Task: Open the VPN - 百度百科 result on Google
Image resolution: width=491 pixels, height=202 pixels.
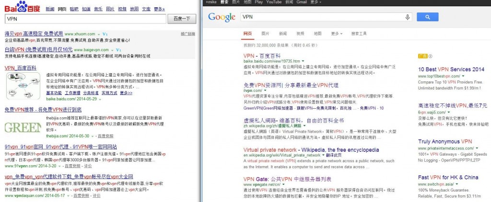Action: 262,56
